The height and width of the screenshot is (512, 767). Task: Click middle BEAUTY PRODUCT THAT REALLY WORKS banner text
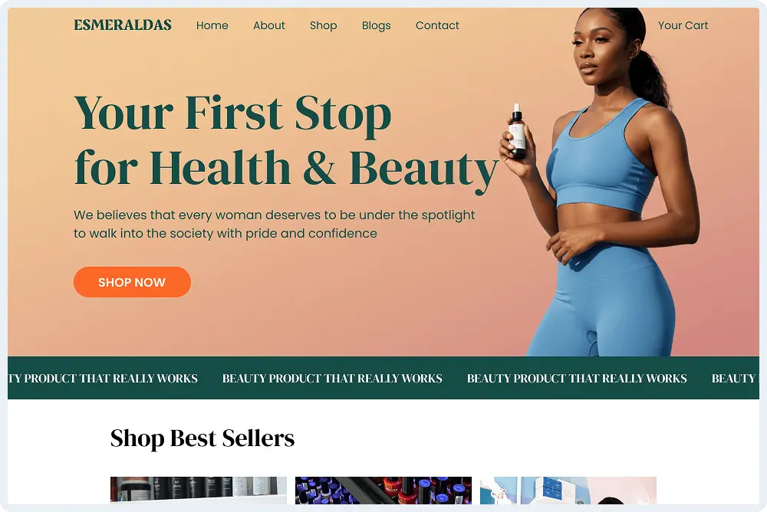pos(332,379)
